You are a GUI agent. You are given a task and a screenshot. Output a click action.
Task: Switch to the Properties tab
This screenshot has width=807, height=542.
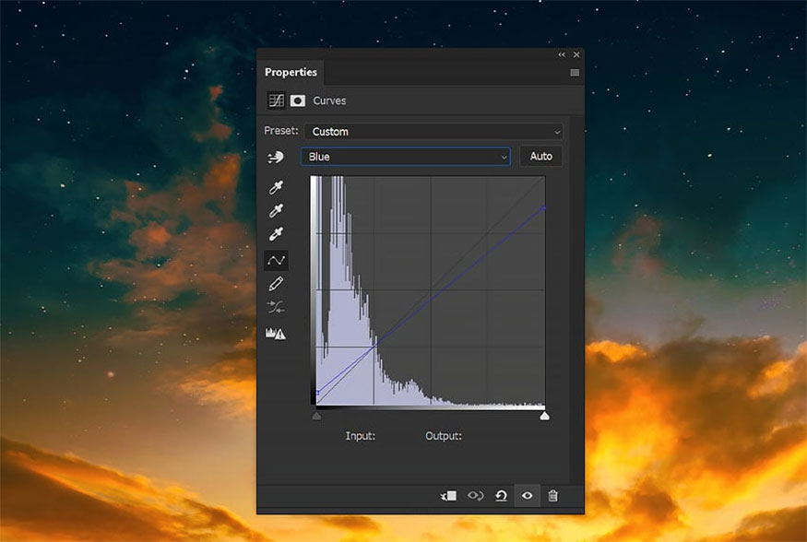point(291,72)
